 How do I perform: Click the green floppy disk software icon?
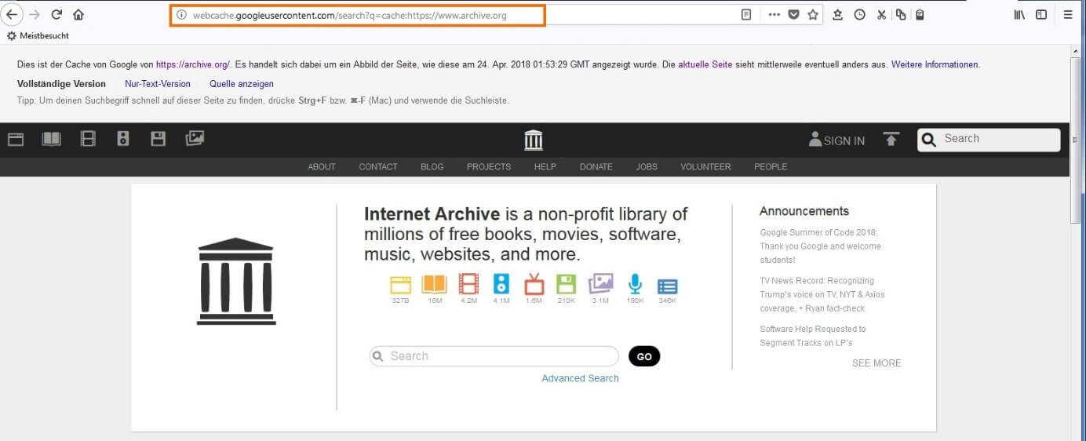[566, 284]
